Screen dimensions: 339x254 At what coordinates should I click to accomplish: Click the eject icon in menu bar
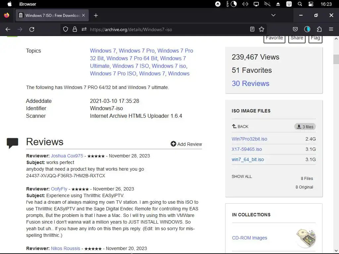278,4
